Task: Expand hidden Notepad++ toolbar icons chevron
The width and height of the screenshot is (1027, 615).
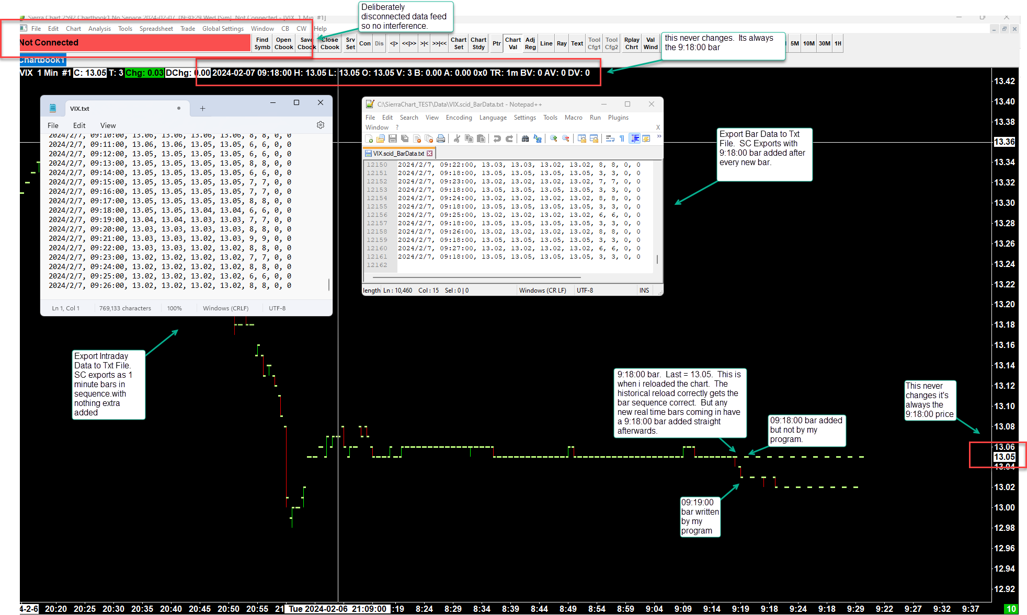Action: [x=659, y=137]
